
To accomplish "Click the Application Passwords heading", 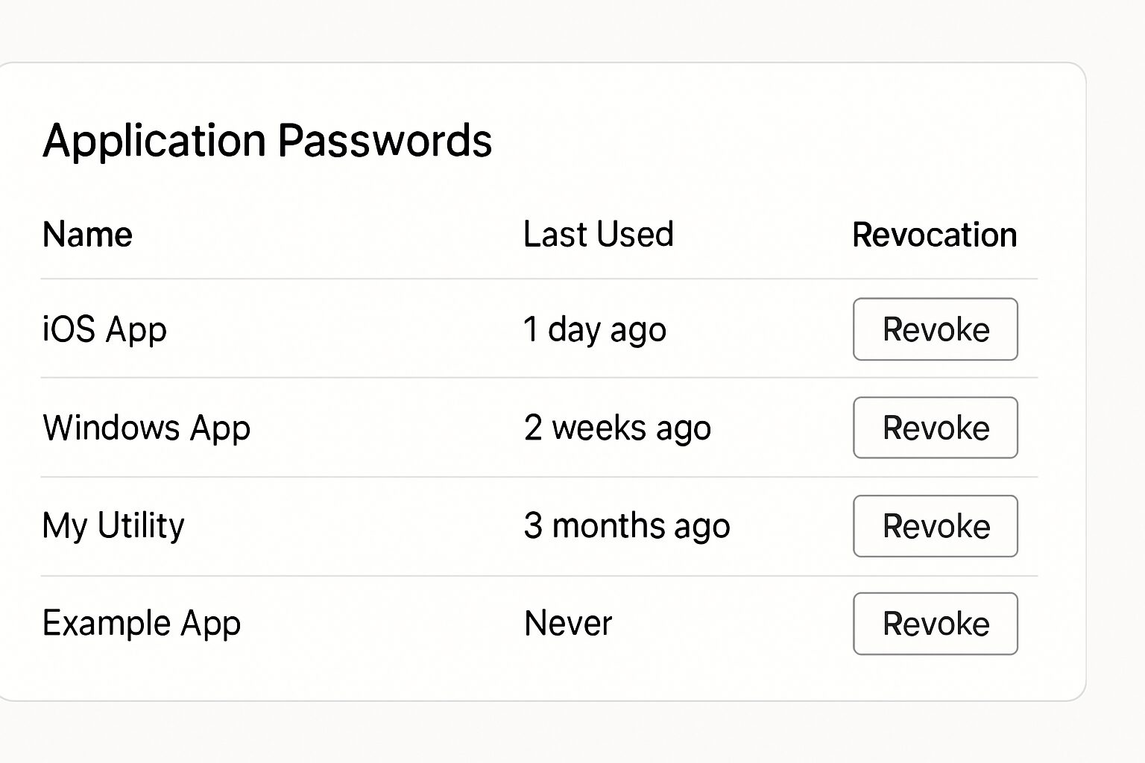I will click(x=268, y=139).
